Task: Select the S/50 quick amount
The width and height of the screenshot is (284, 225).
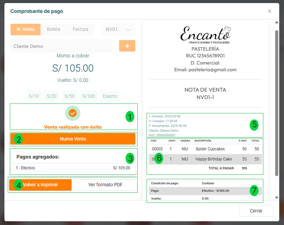Action: [x=69, y=96]
